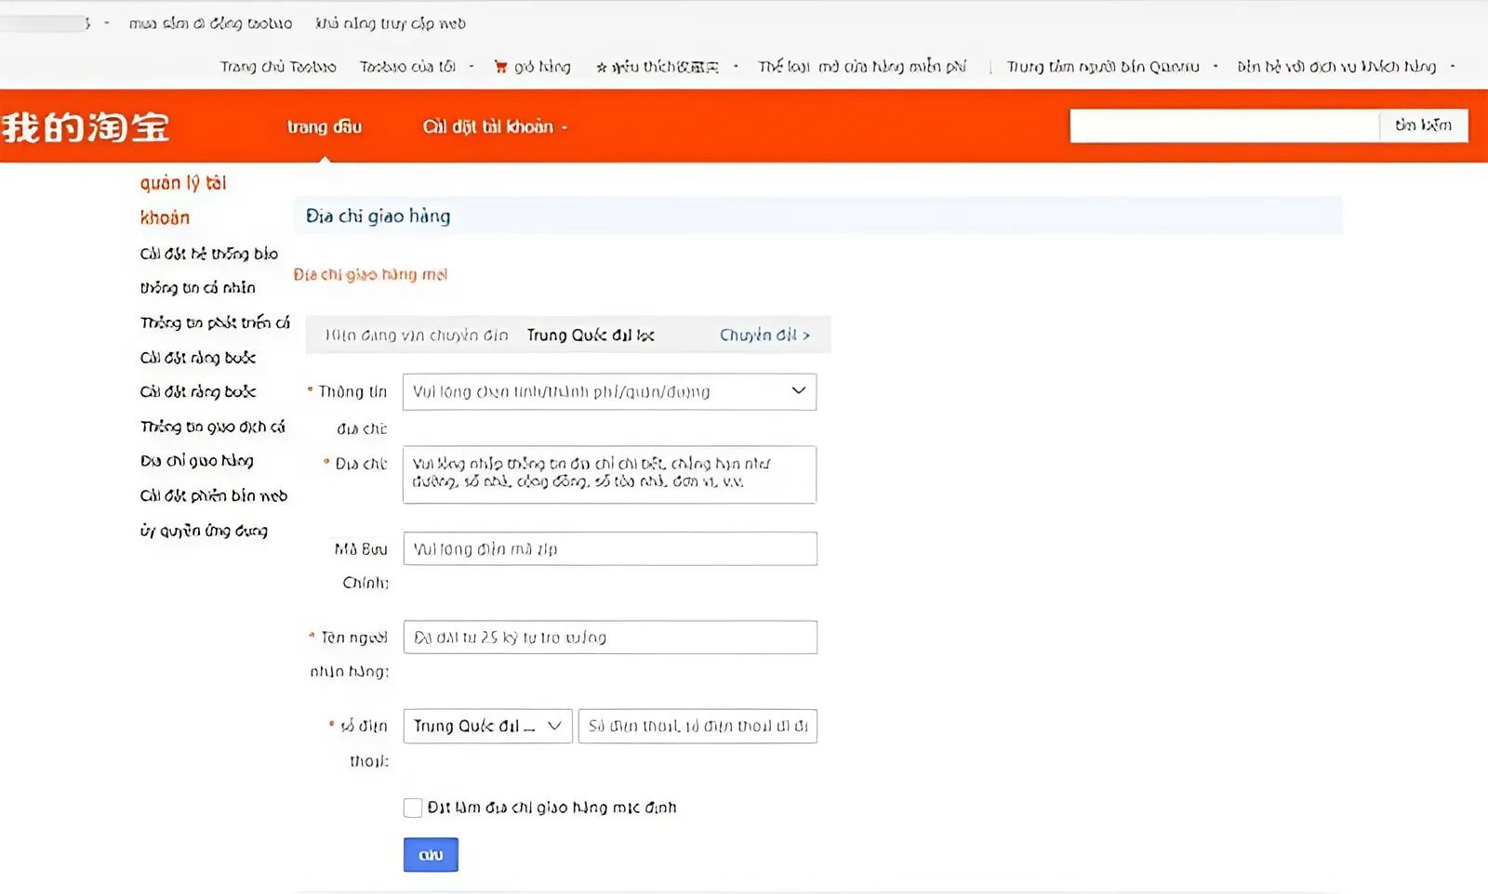Image resolution: width=1488 pixels, height=894 pixels.
Task: Click the 'Chuyển đổi >' region switch link
Action: 764,335
